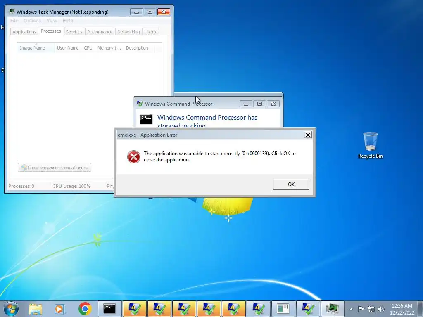The width and height of the screenshot is (423, 317).
Task: Click Show processes from all users button
Action: coord(55,168)
